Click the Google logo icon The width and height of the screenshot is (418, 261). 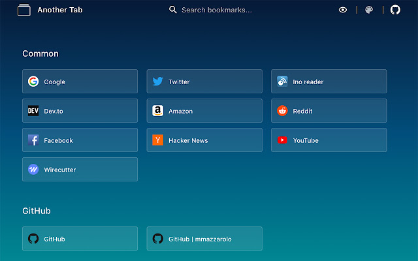33,81
